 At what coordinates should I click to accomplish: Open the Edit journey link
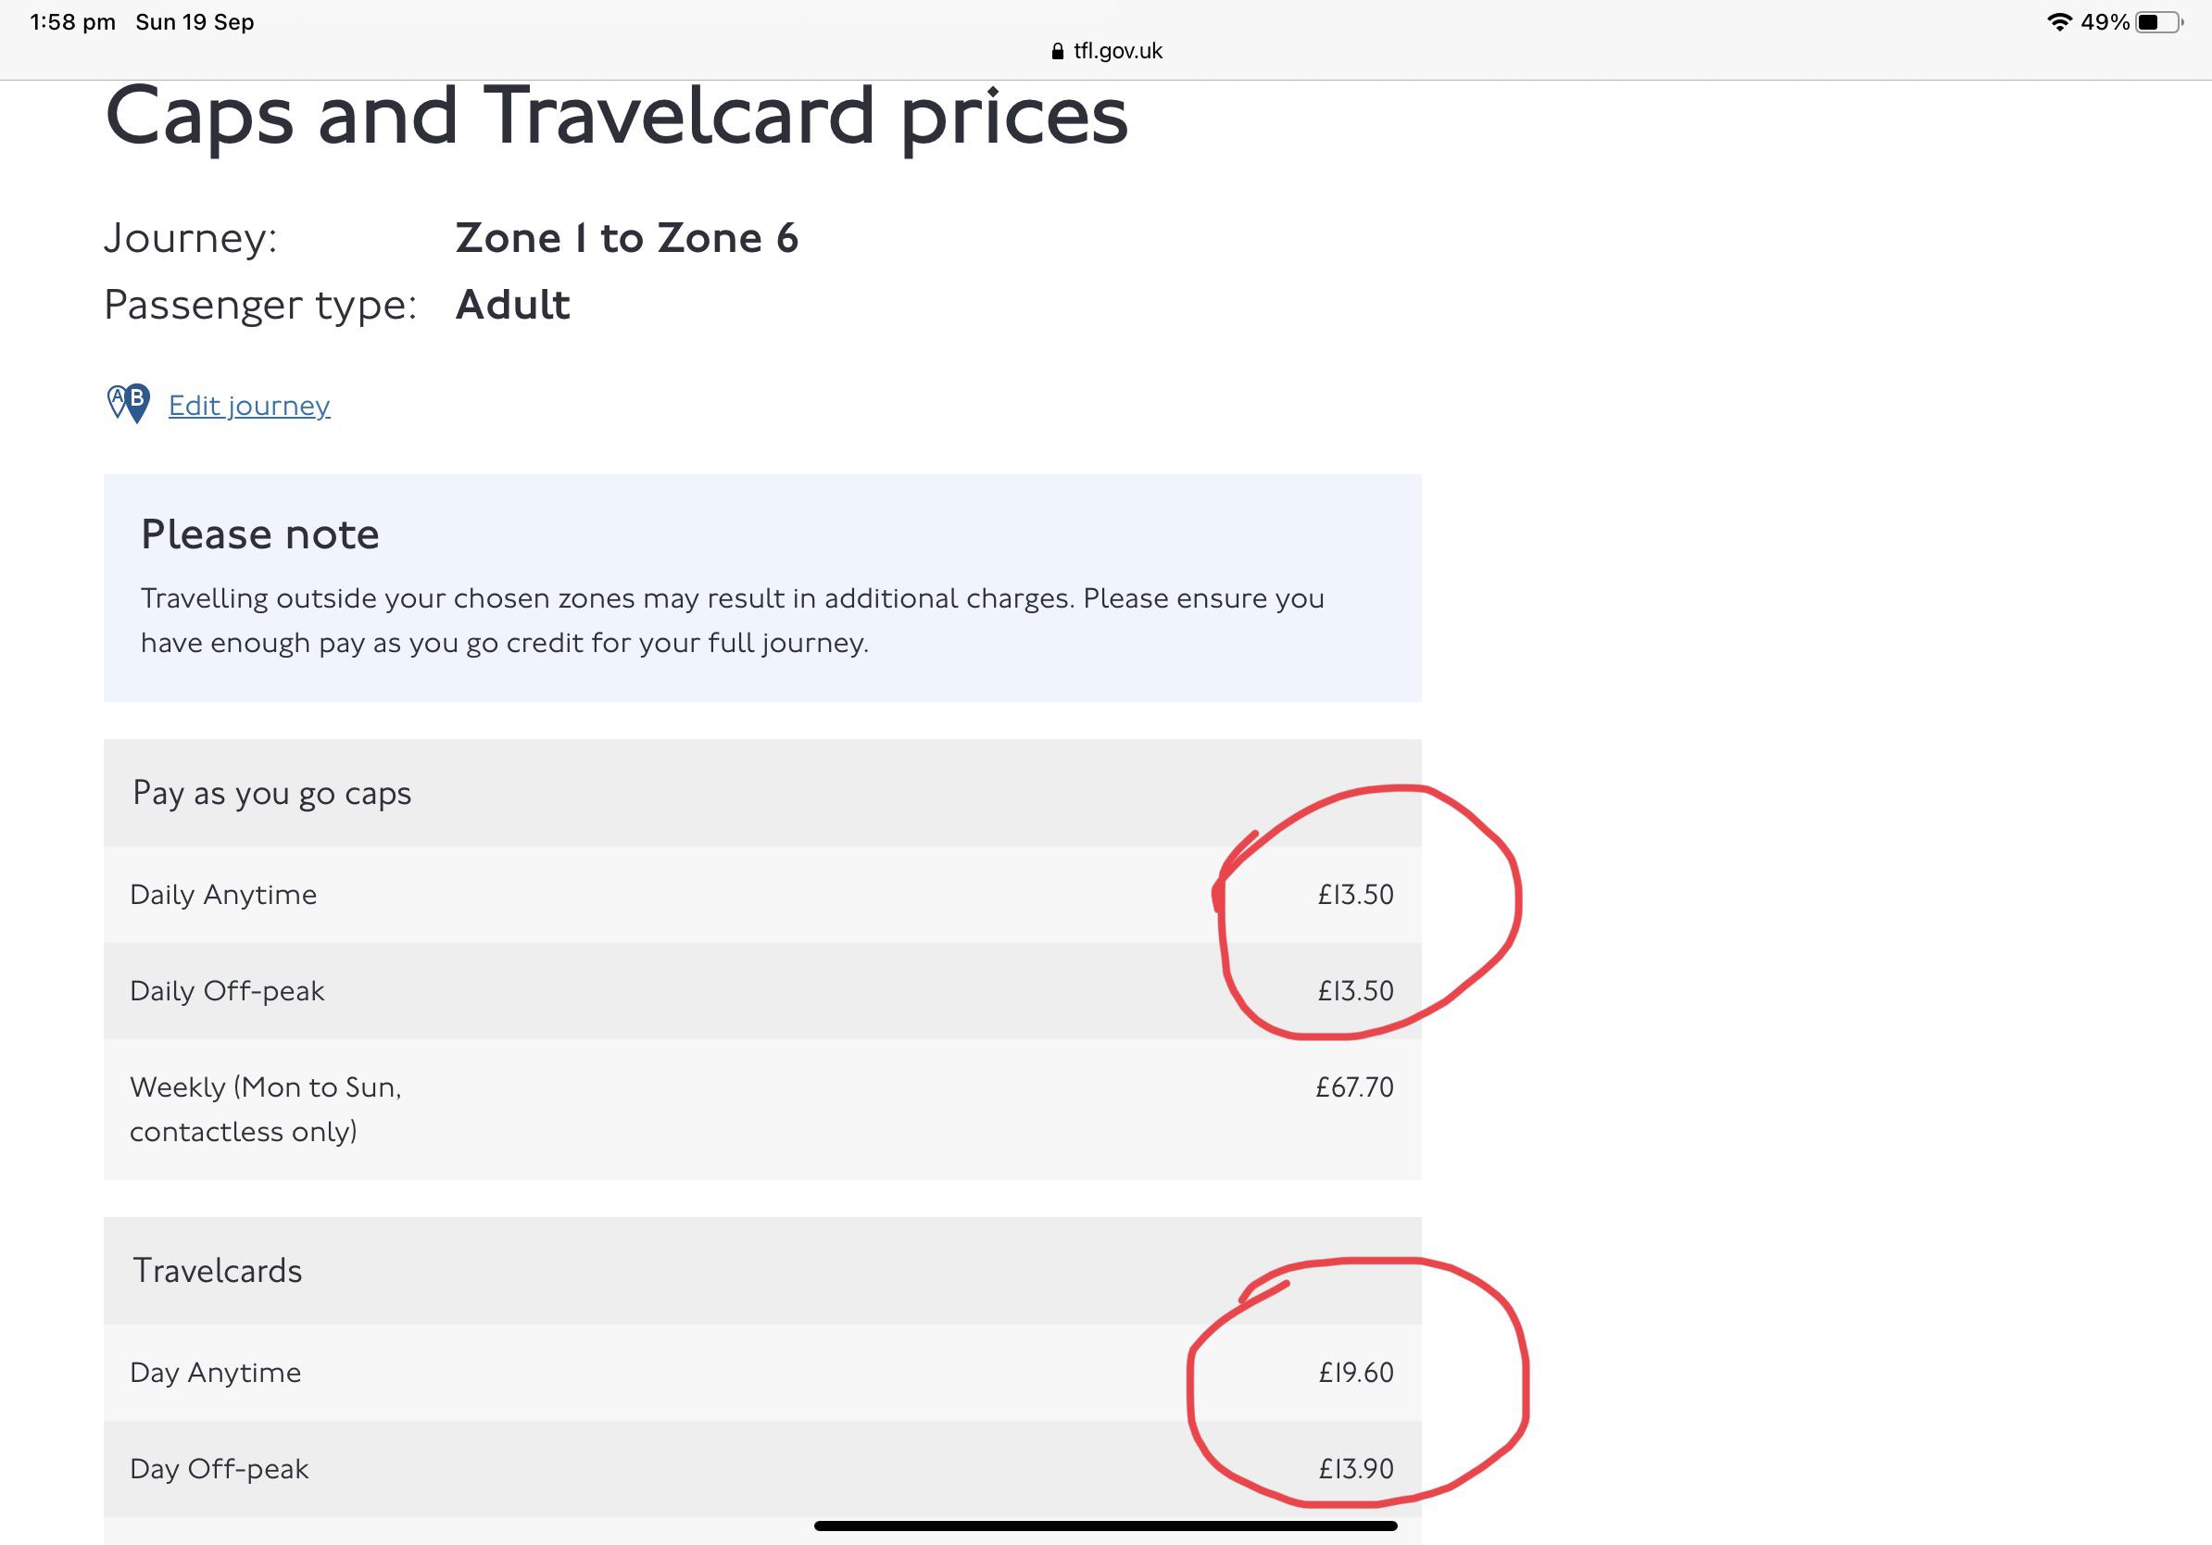[248, 406]
